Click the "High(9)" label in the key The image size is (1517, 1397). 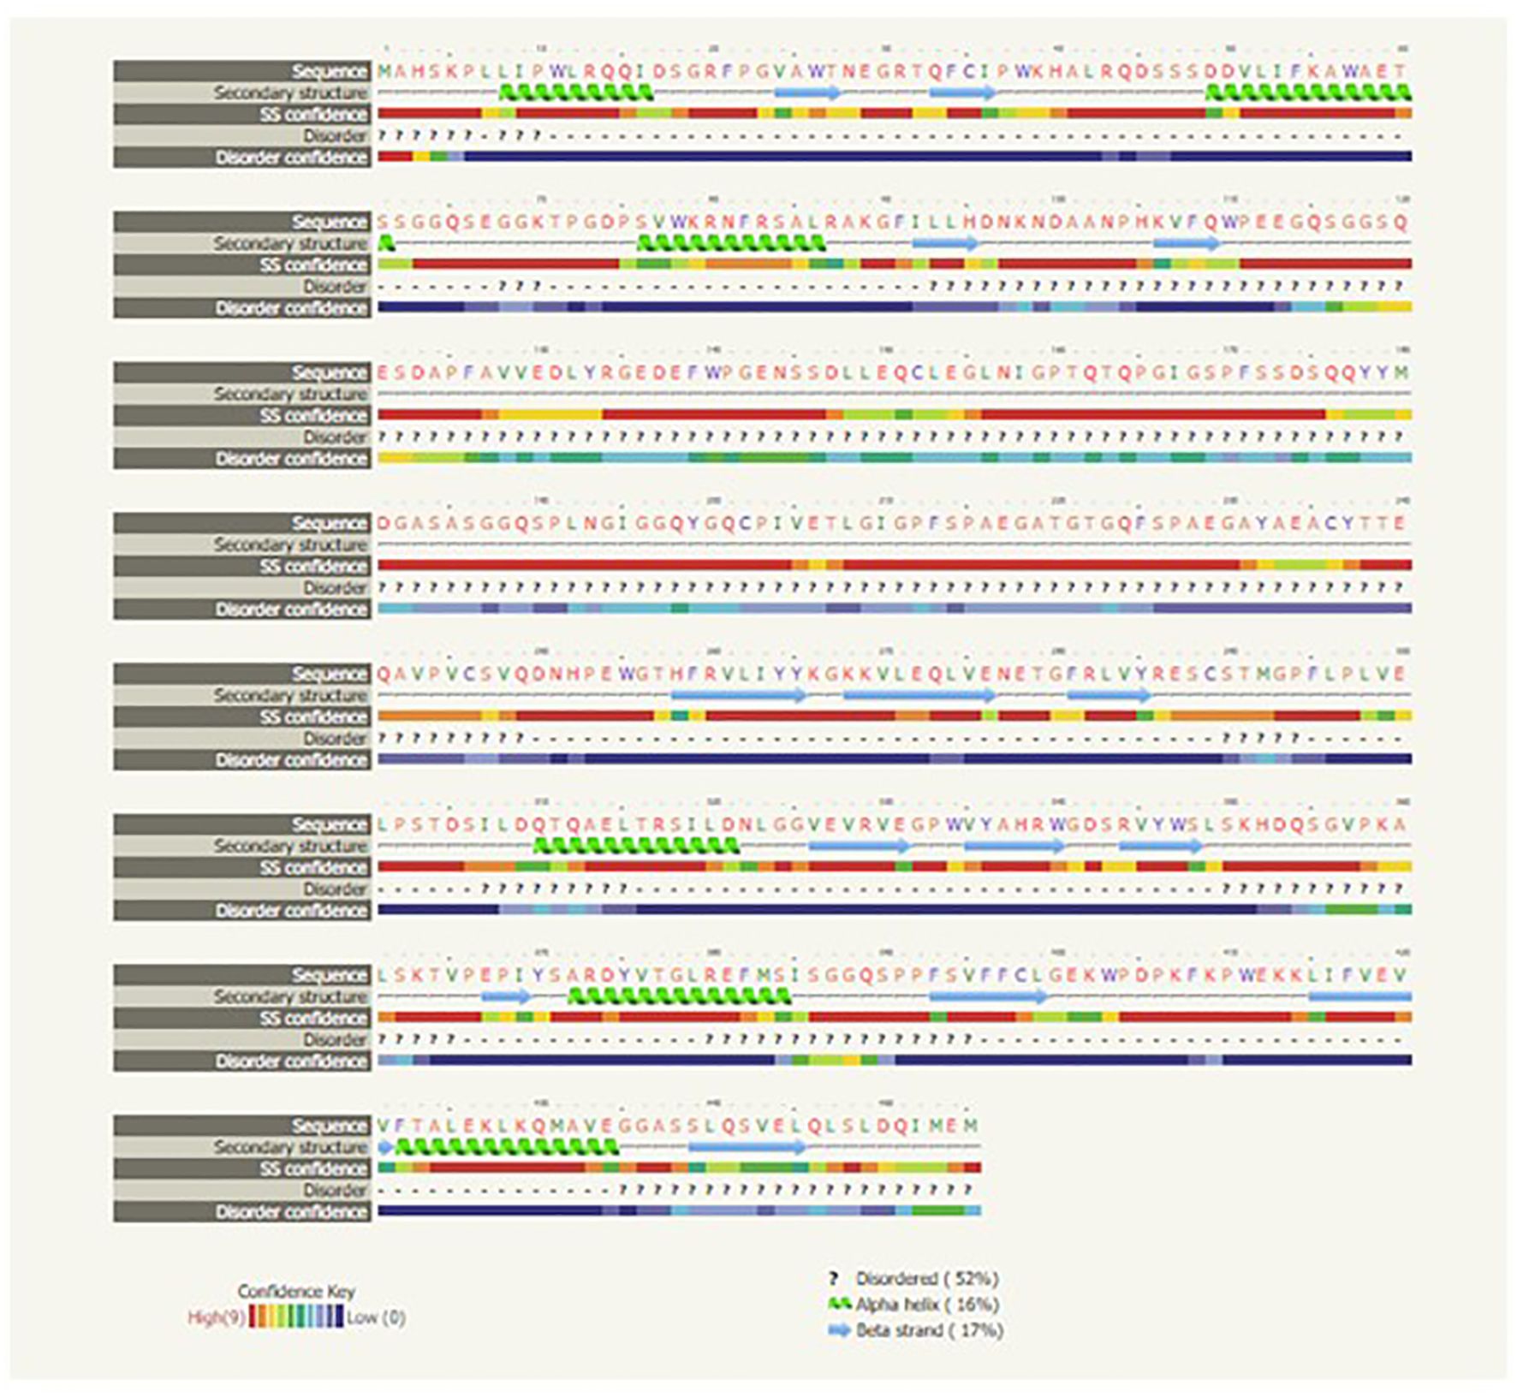pos(217,1317)
